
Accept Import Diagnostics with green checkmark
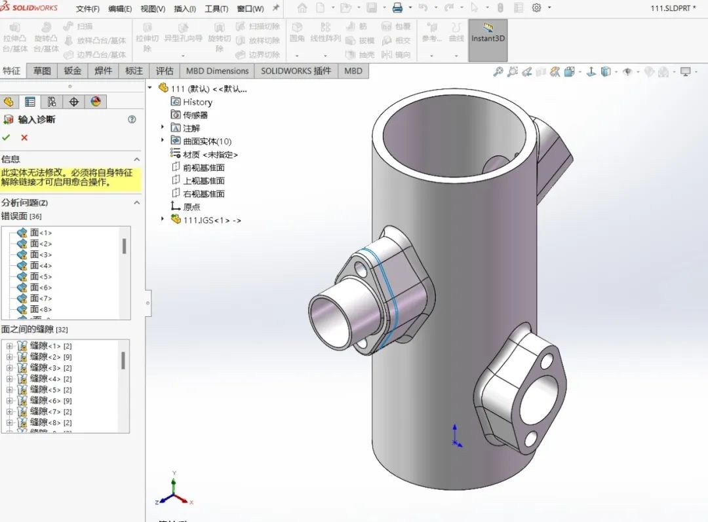tap(6, 138)
